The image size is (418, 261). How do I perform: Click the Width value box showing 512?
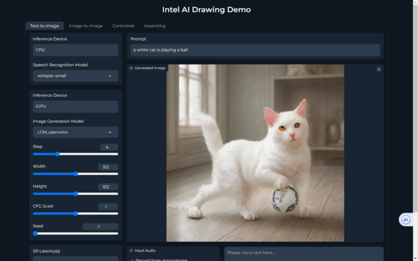(x=108, y=167)
